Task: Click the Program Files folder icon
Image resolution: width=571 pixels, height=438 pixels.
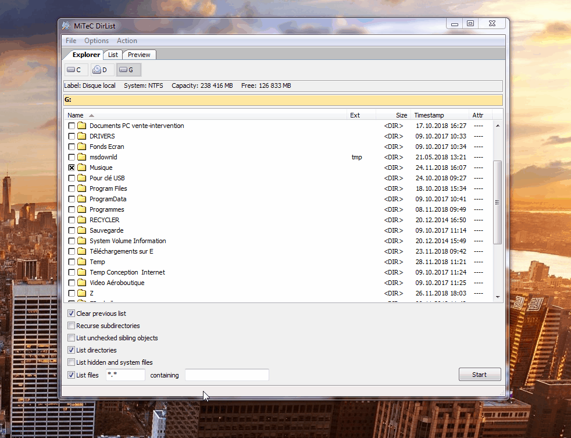Action: tap(82, 188)
